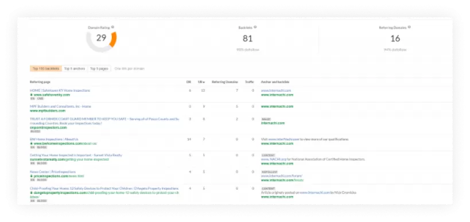Click the Domain Rating value 29

pos(101,38)
